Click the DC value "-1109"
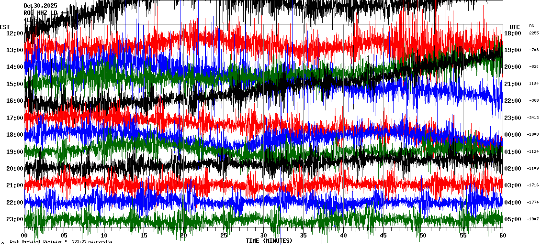This screenshot has height=248, width=541. (533, 168)
